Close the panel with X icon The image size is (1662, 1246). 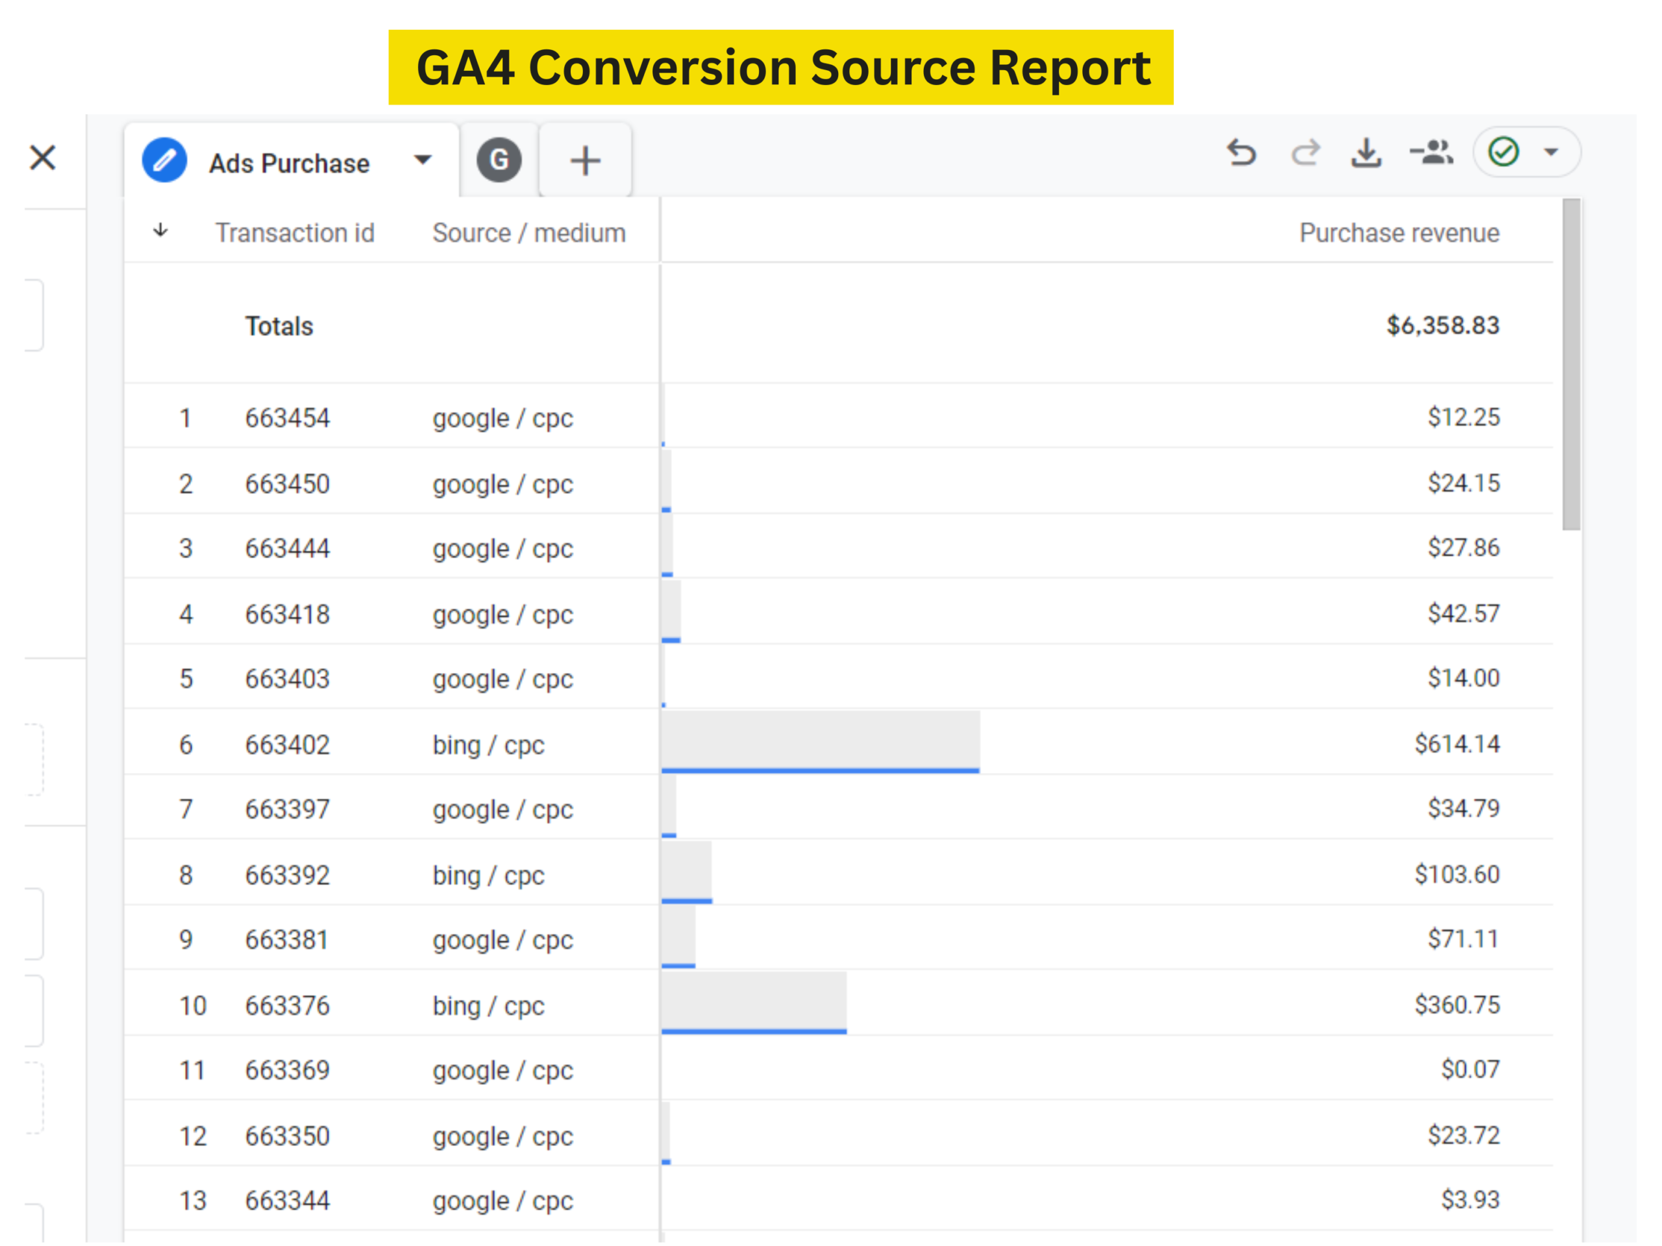tap(43, 158)
